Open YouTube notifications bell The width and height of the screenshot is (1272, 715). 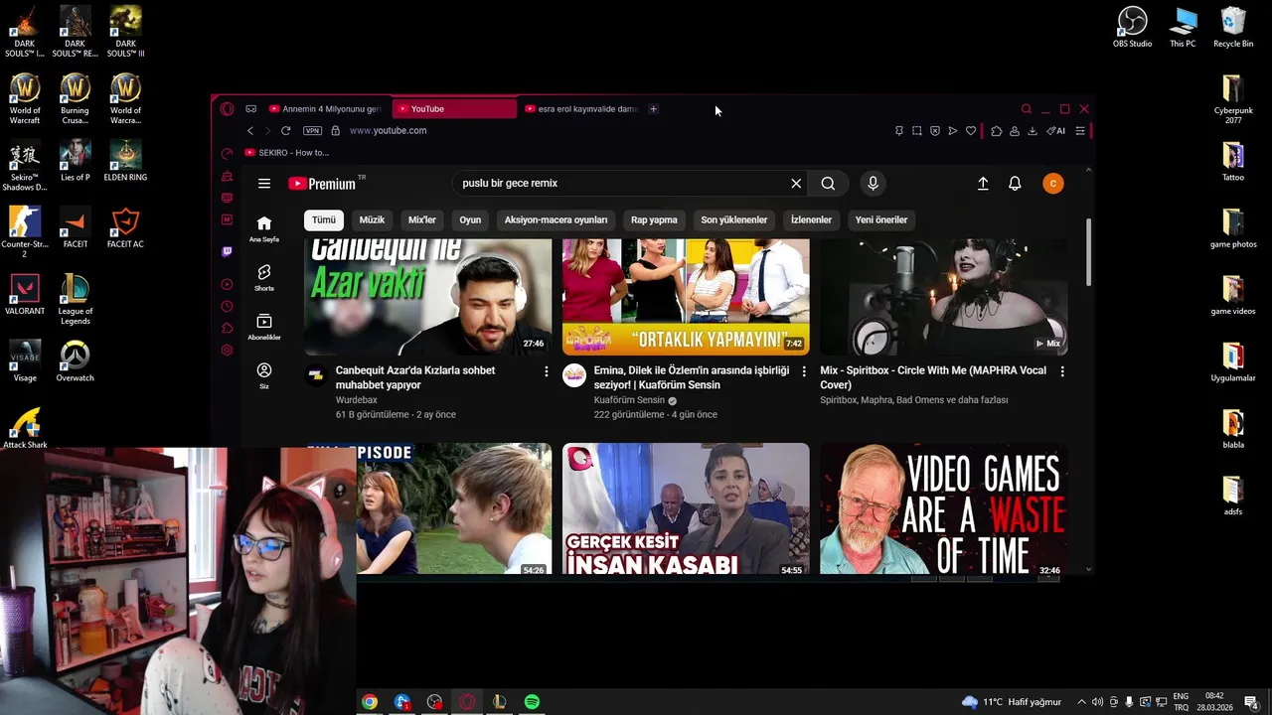[1015, 184]
